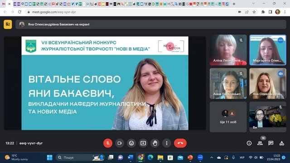Open a new Chrome tab
This screenshot has width=290, height=163.
234,4
